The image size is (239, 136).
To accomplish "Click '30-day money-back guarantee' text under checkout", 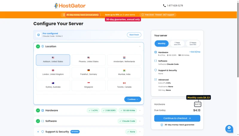I will (180, 125).
